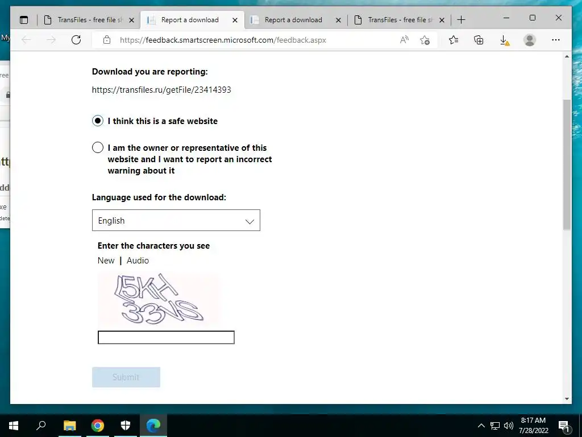Open the Windows Start menu
Viewport: 582px width, 437px height.
[14, 426]
